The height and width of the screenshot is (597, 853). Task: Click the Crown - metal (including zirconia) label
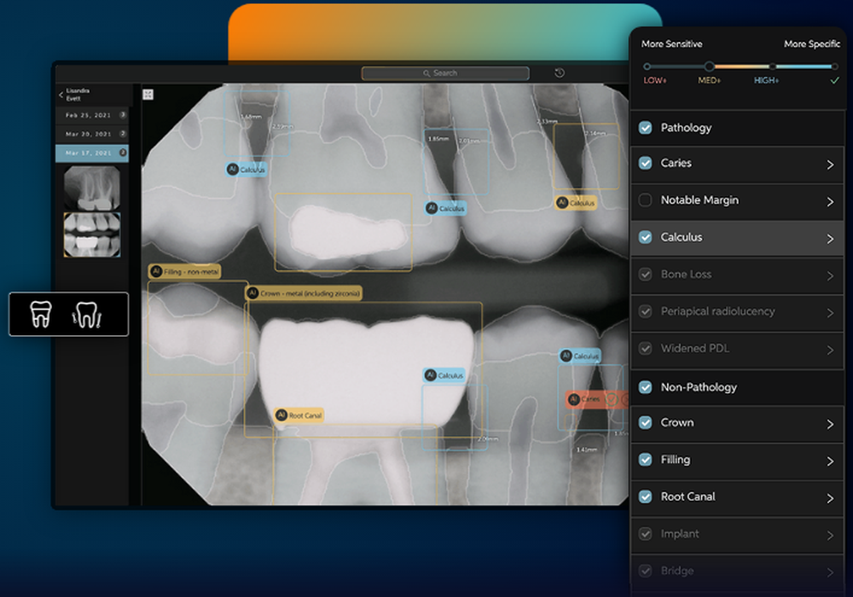(304, 293)
